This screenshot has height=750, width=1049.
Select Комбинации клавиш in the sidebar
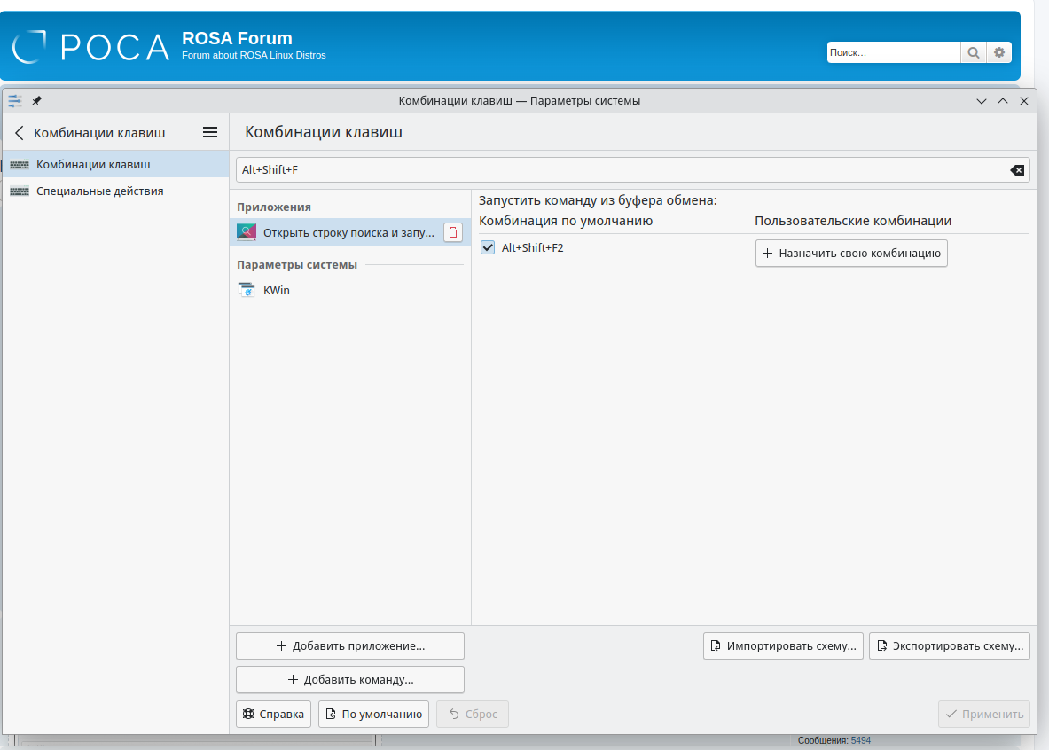[116, 165]
